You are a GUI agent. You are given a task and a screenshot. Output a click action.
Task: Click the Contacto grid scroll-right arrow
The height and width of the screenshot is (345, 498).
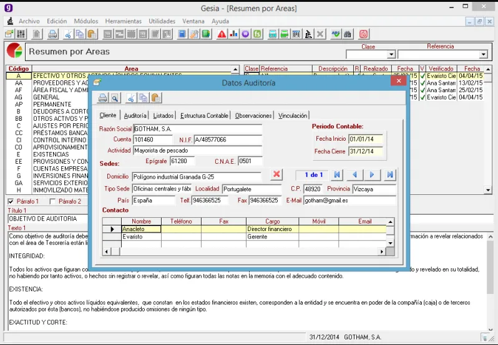(382, 252)
